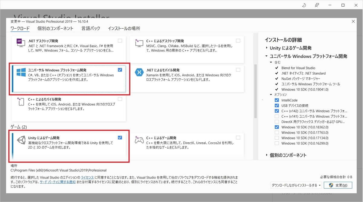Enable the .NET デスクトップ開発 workload checkbox
363x202 pixels.
click(x=120, y=41)
